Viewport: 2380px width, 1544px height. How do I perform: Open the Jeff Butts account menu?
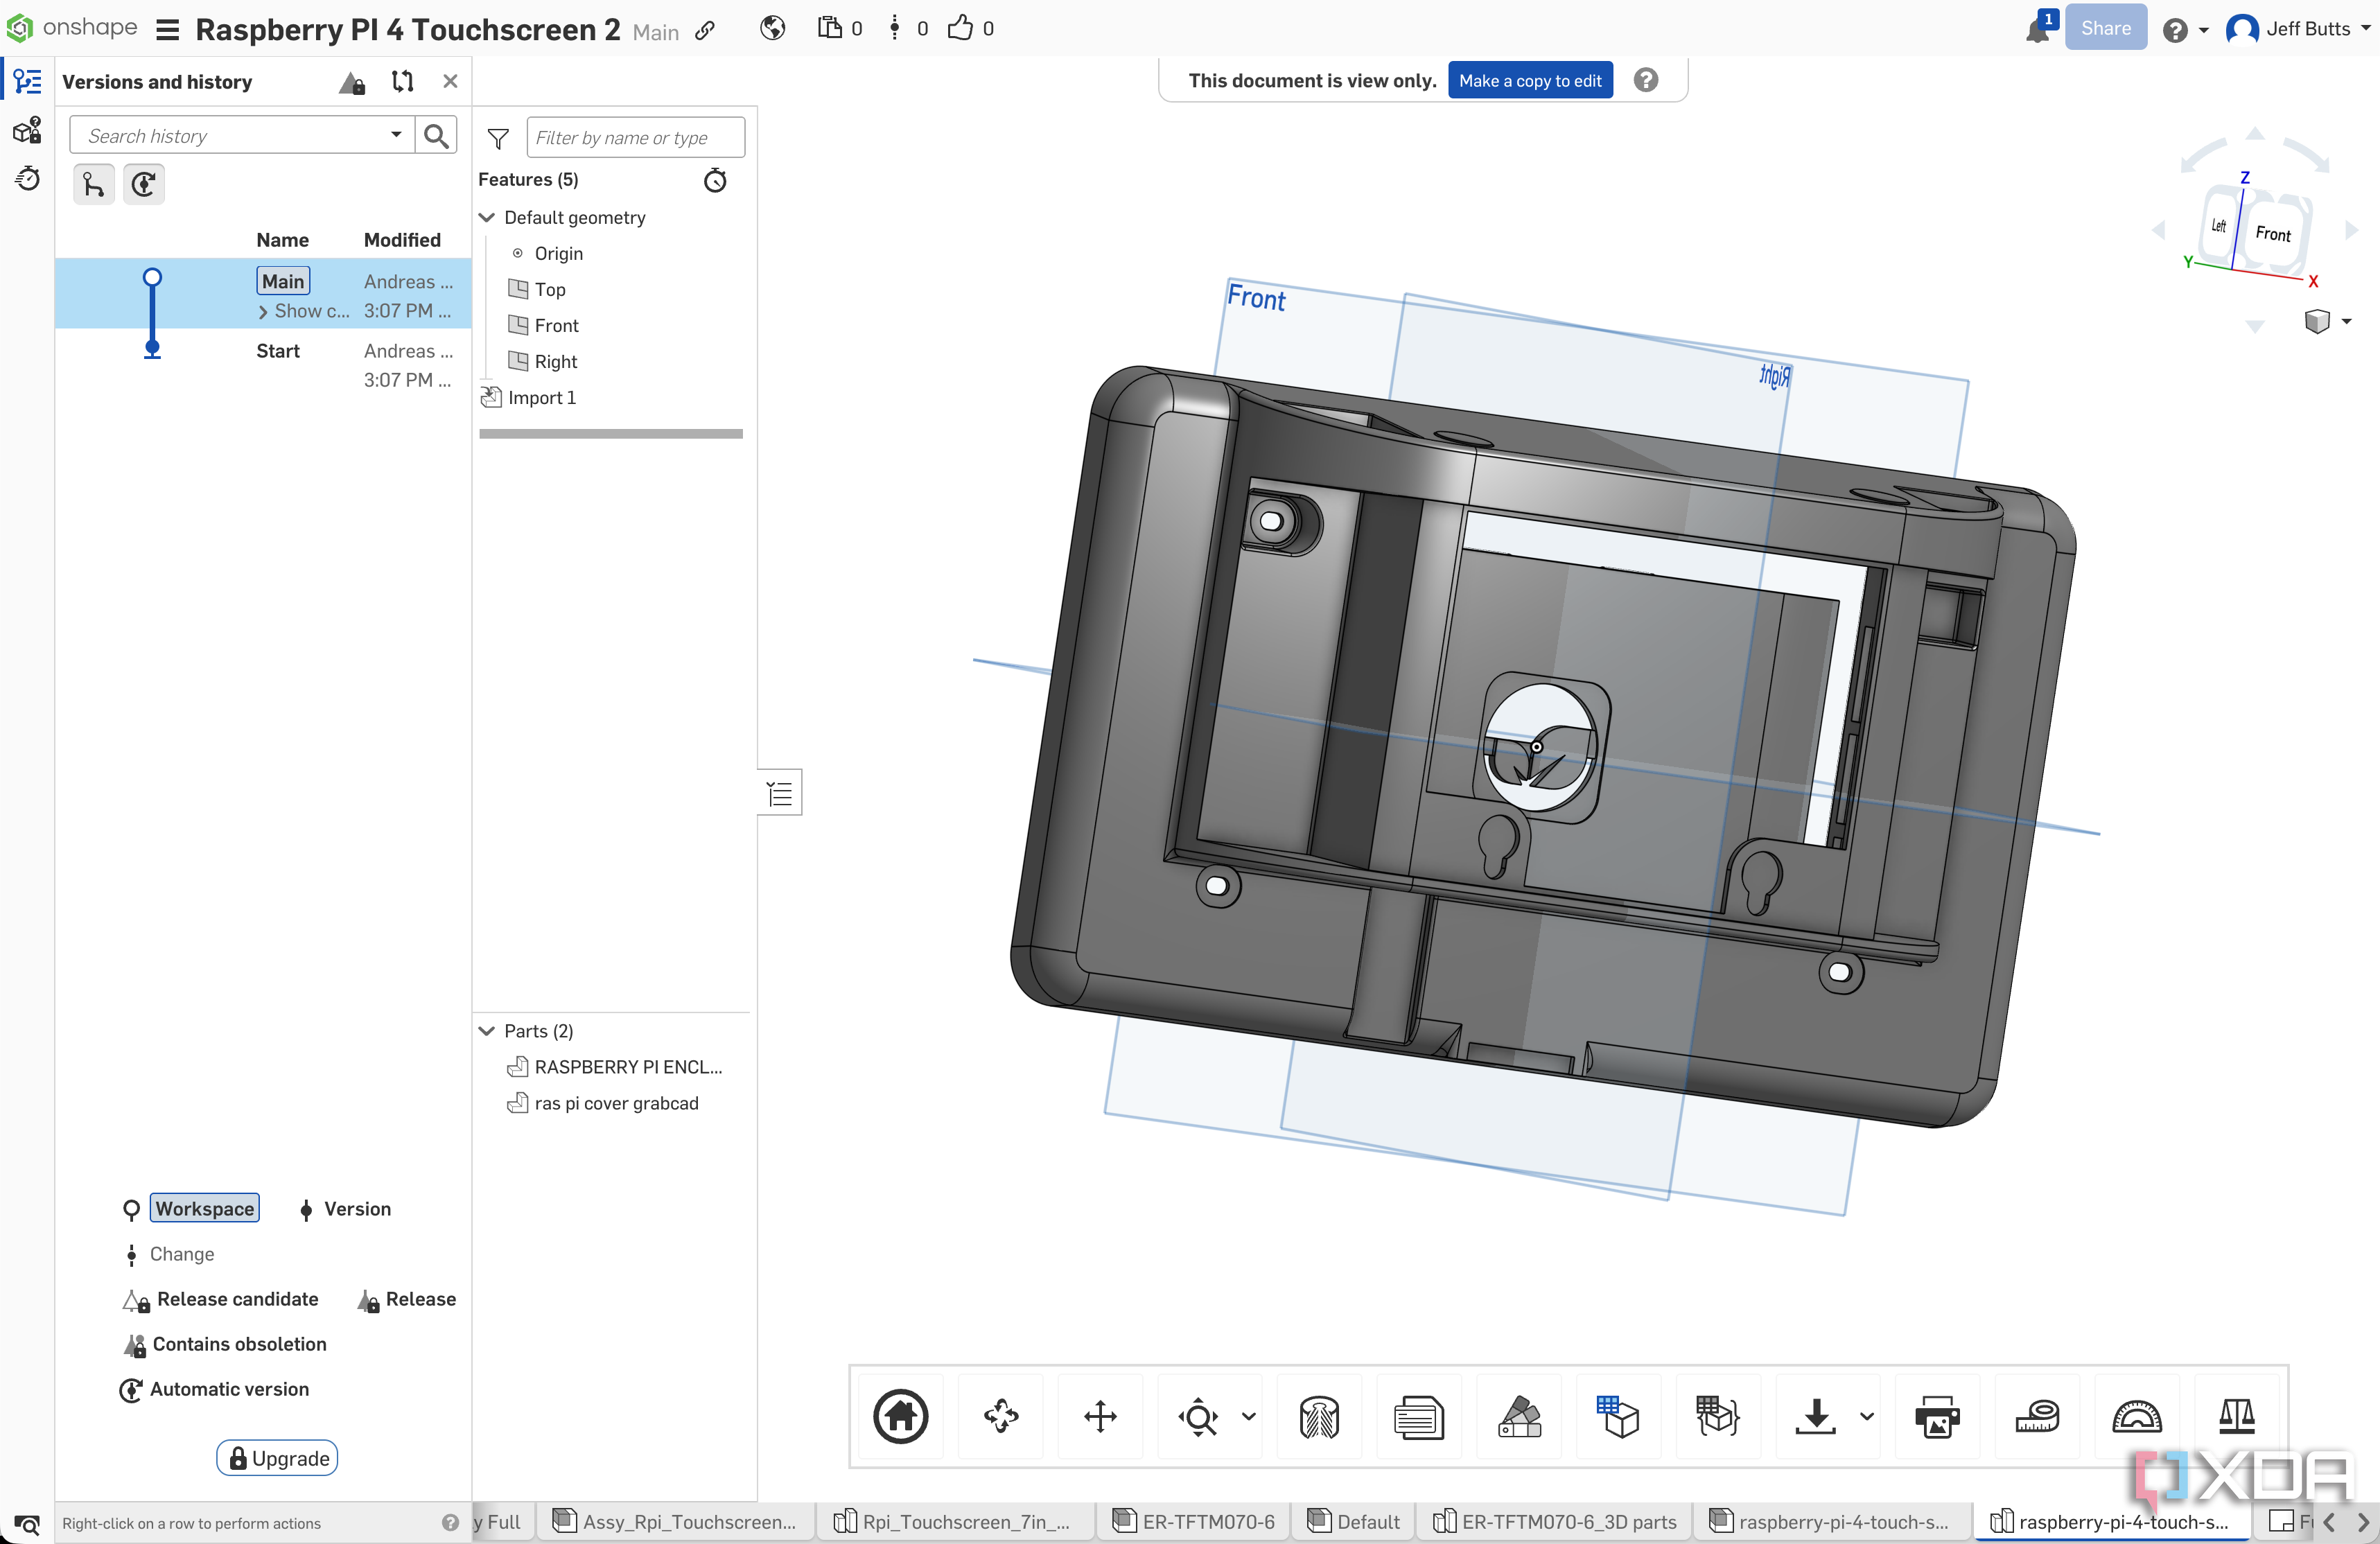(x=2298, y=29)
